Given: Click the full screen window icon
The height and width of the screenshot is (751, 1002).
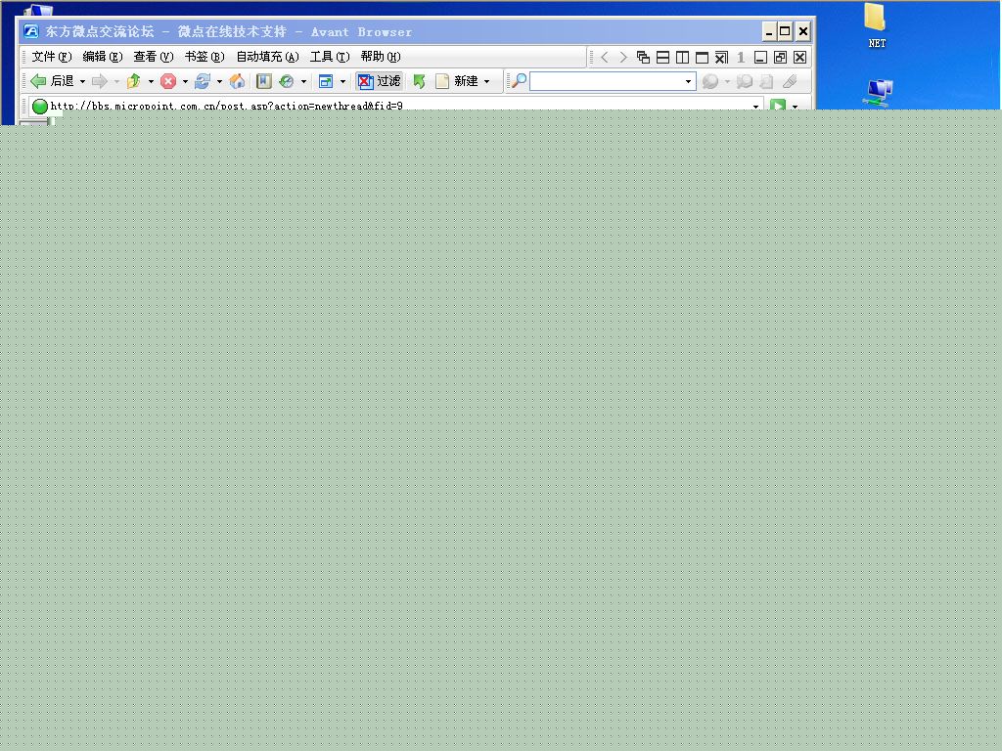Looking at the screenshot, I should [326, 81].
